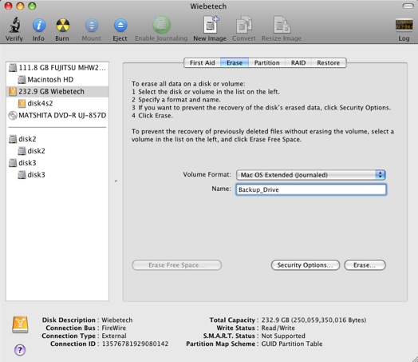Click the Verify microscope icon
Image resolution: width=418 pixels, height=362 pixels.
click(15, 25)
